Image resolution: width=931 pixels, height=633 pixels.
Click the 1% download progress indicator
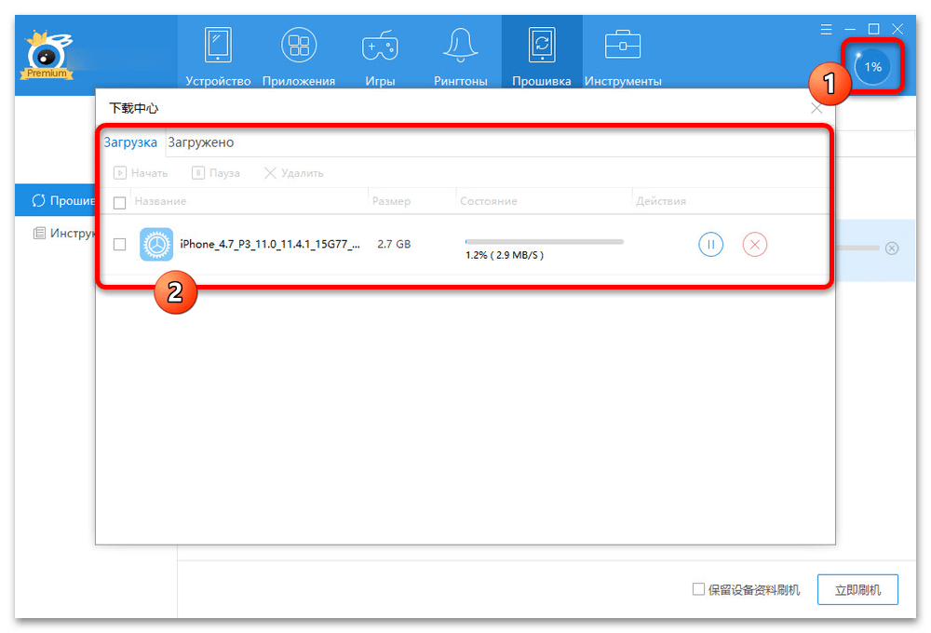pyautogui.click(x=872, y=67)
